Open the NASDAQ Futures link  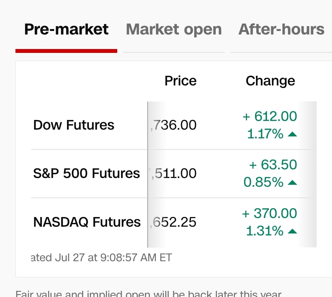click(87, 222)
